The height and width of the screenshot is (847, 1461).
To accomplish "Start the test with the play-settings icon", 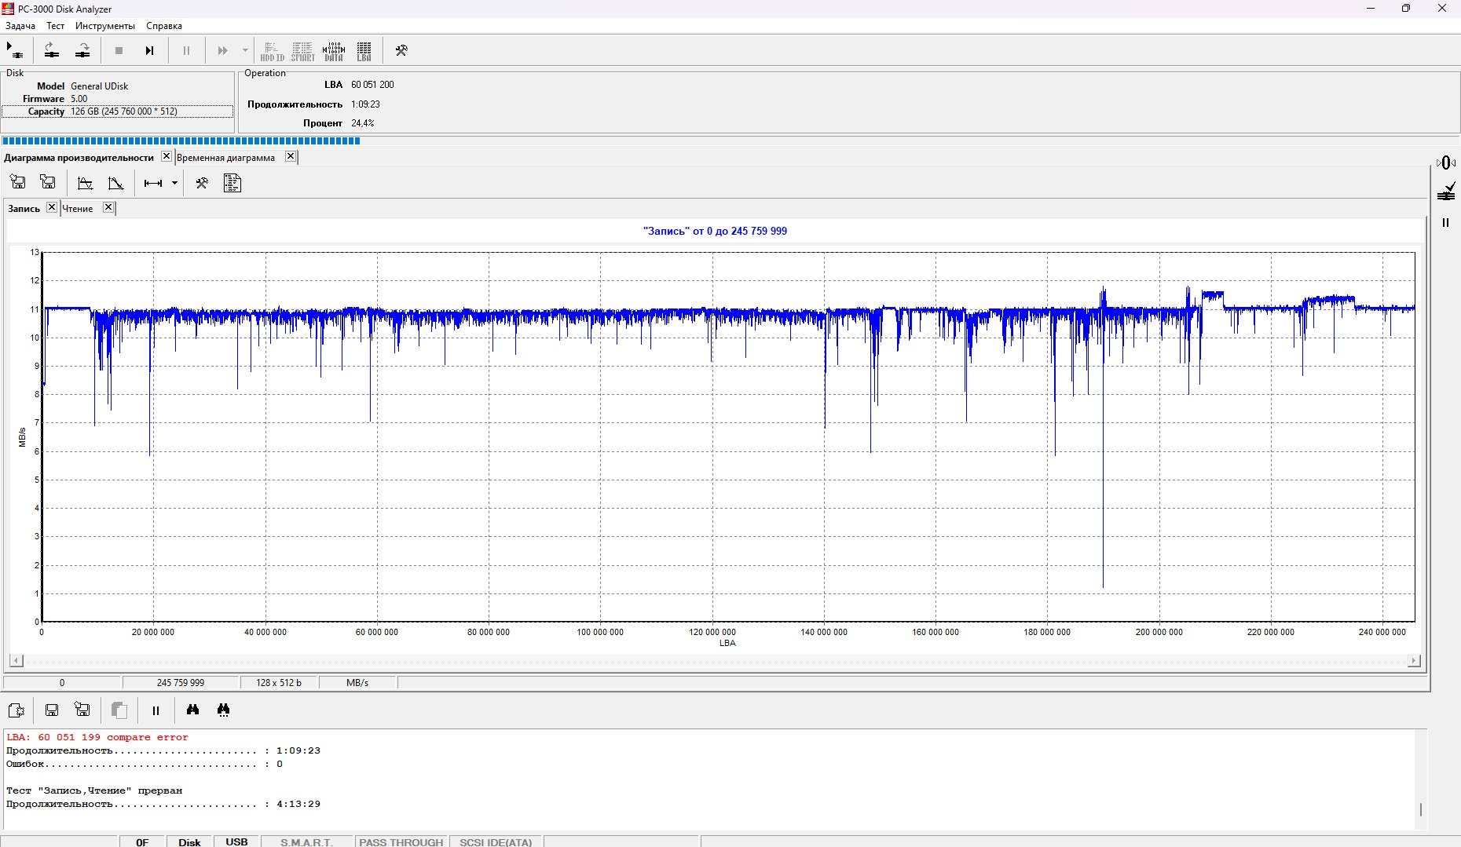I will click(x=15, y=50).
